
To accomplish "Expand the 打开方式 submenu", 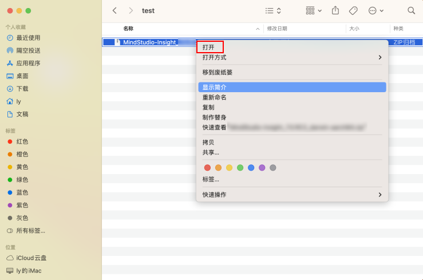I will point(292,57).
